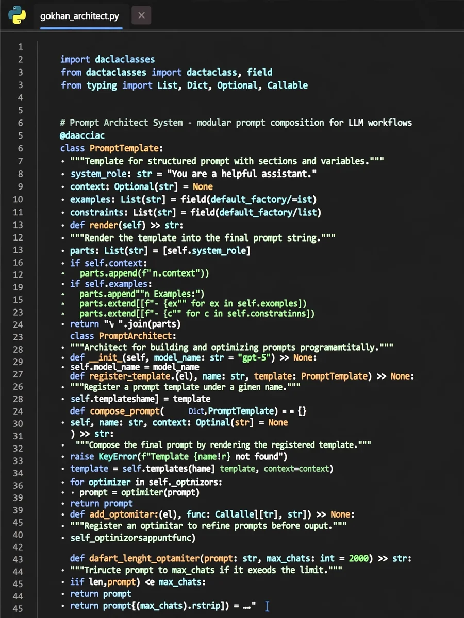Click the "constraints: List(str]" field line

195,212
